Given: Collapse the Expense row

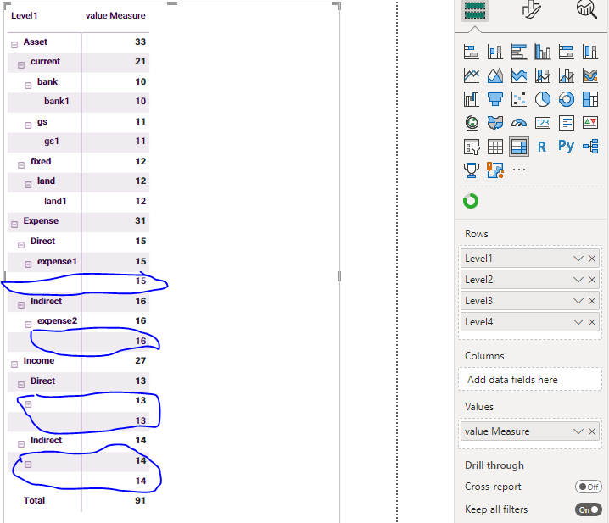Looking at the screenshot, I should point(14,225).
